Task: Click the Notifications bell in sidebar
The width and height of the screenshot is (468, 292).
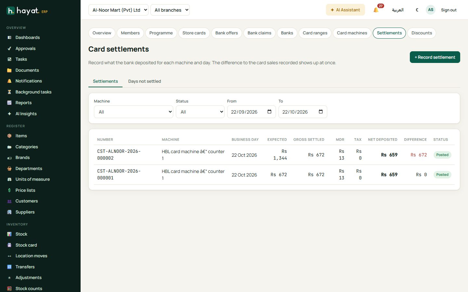Action: [x=9, y=81]
